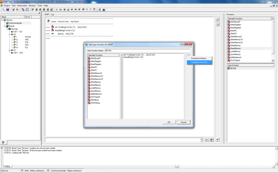Open the Help menu
278x173 pixels.
[46, 5]
